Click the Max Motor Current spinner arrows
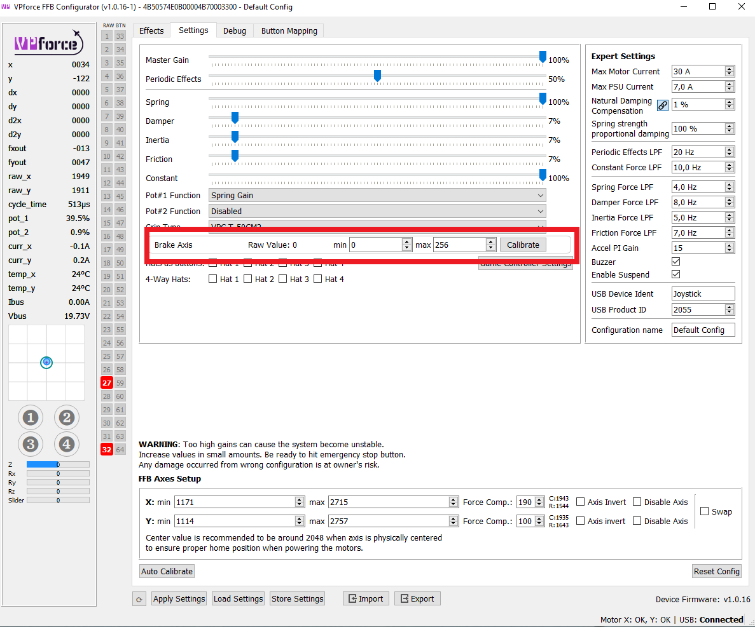 click(x=730, y=71)
